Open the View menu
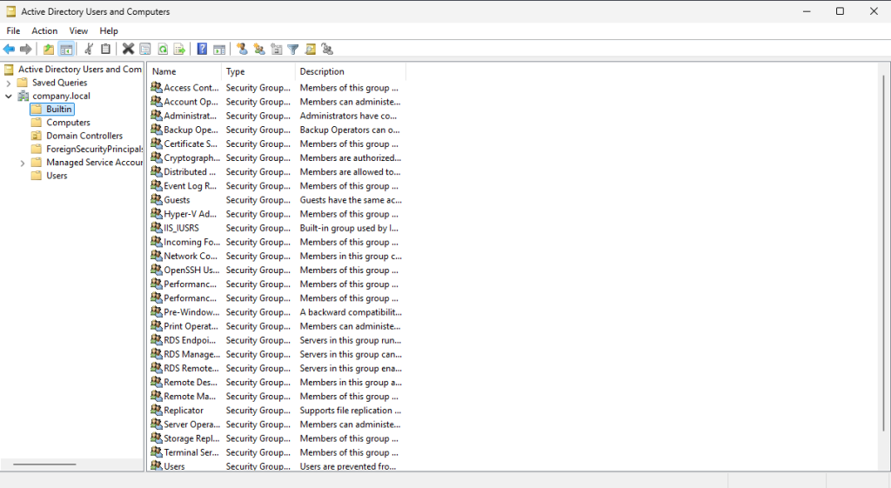This screenshot has height=488, width=891. pyautogui.click(x=78, y=30)
